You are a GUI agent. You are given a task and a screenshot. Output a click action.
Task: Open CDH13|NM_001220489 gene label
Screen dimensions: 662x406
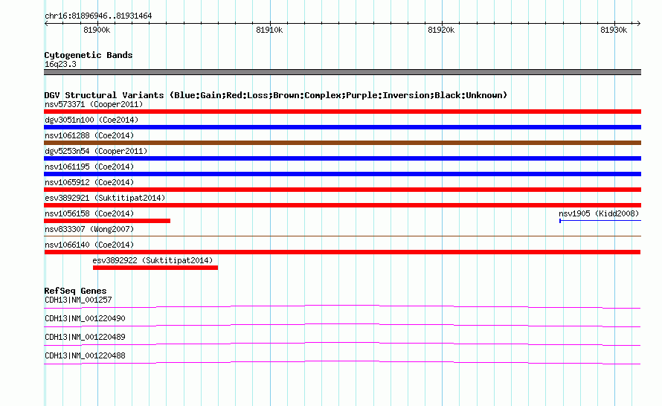(85, 337)
